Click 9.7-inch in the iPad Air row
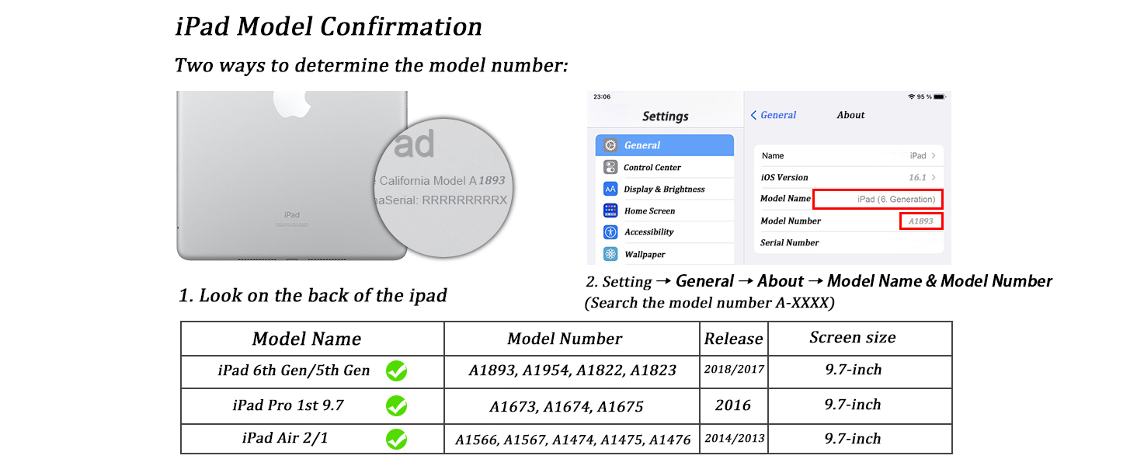1137x466 pixels. click(854, 439)
